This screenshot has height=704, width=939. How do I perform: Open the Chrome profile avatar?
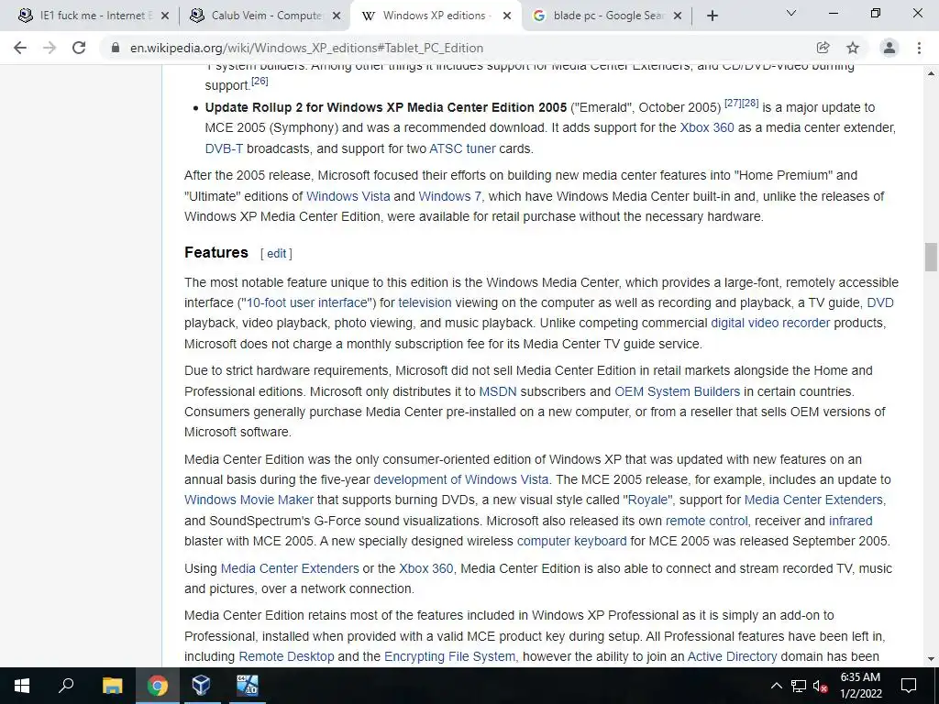(x=889, y=48)
